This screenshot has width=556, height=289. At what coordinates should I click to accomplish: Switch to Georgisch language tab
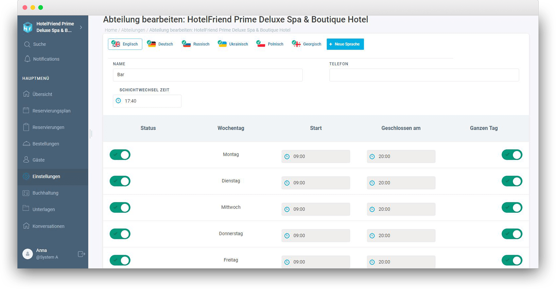pyautogui.click(x=306, y=44)
